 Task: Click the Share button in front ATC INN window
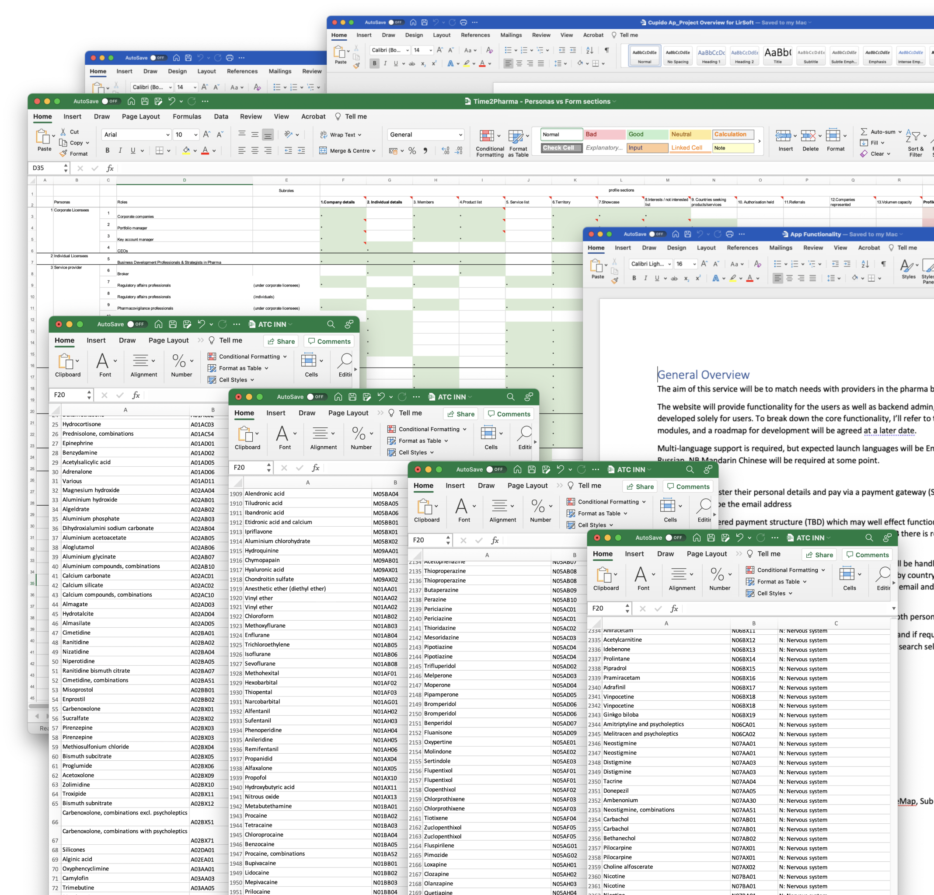[x=819, y=555]
